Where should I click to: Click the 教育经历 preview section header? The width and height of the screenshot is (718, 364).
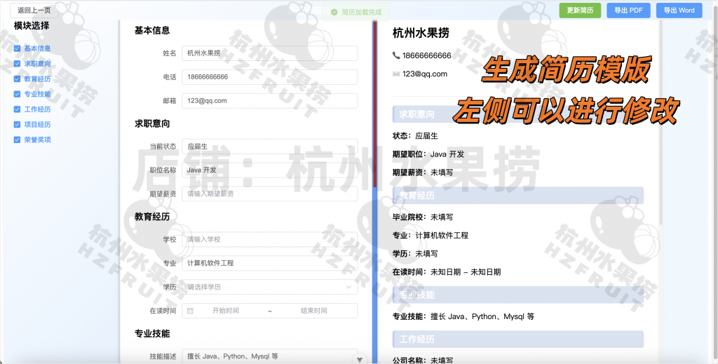tap(518, 196)
